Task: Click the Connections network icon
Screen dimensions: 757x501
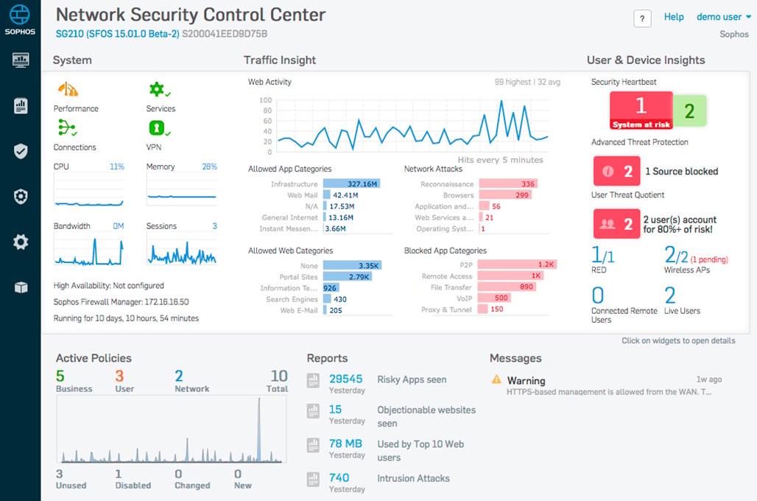Action: click(67, 127)
